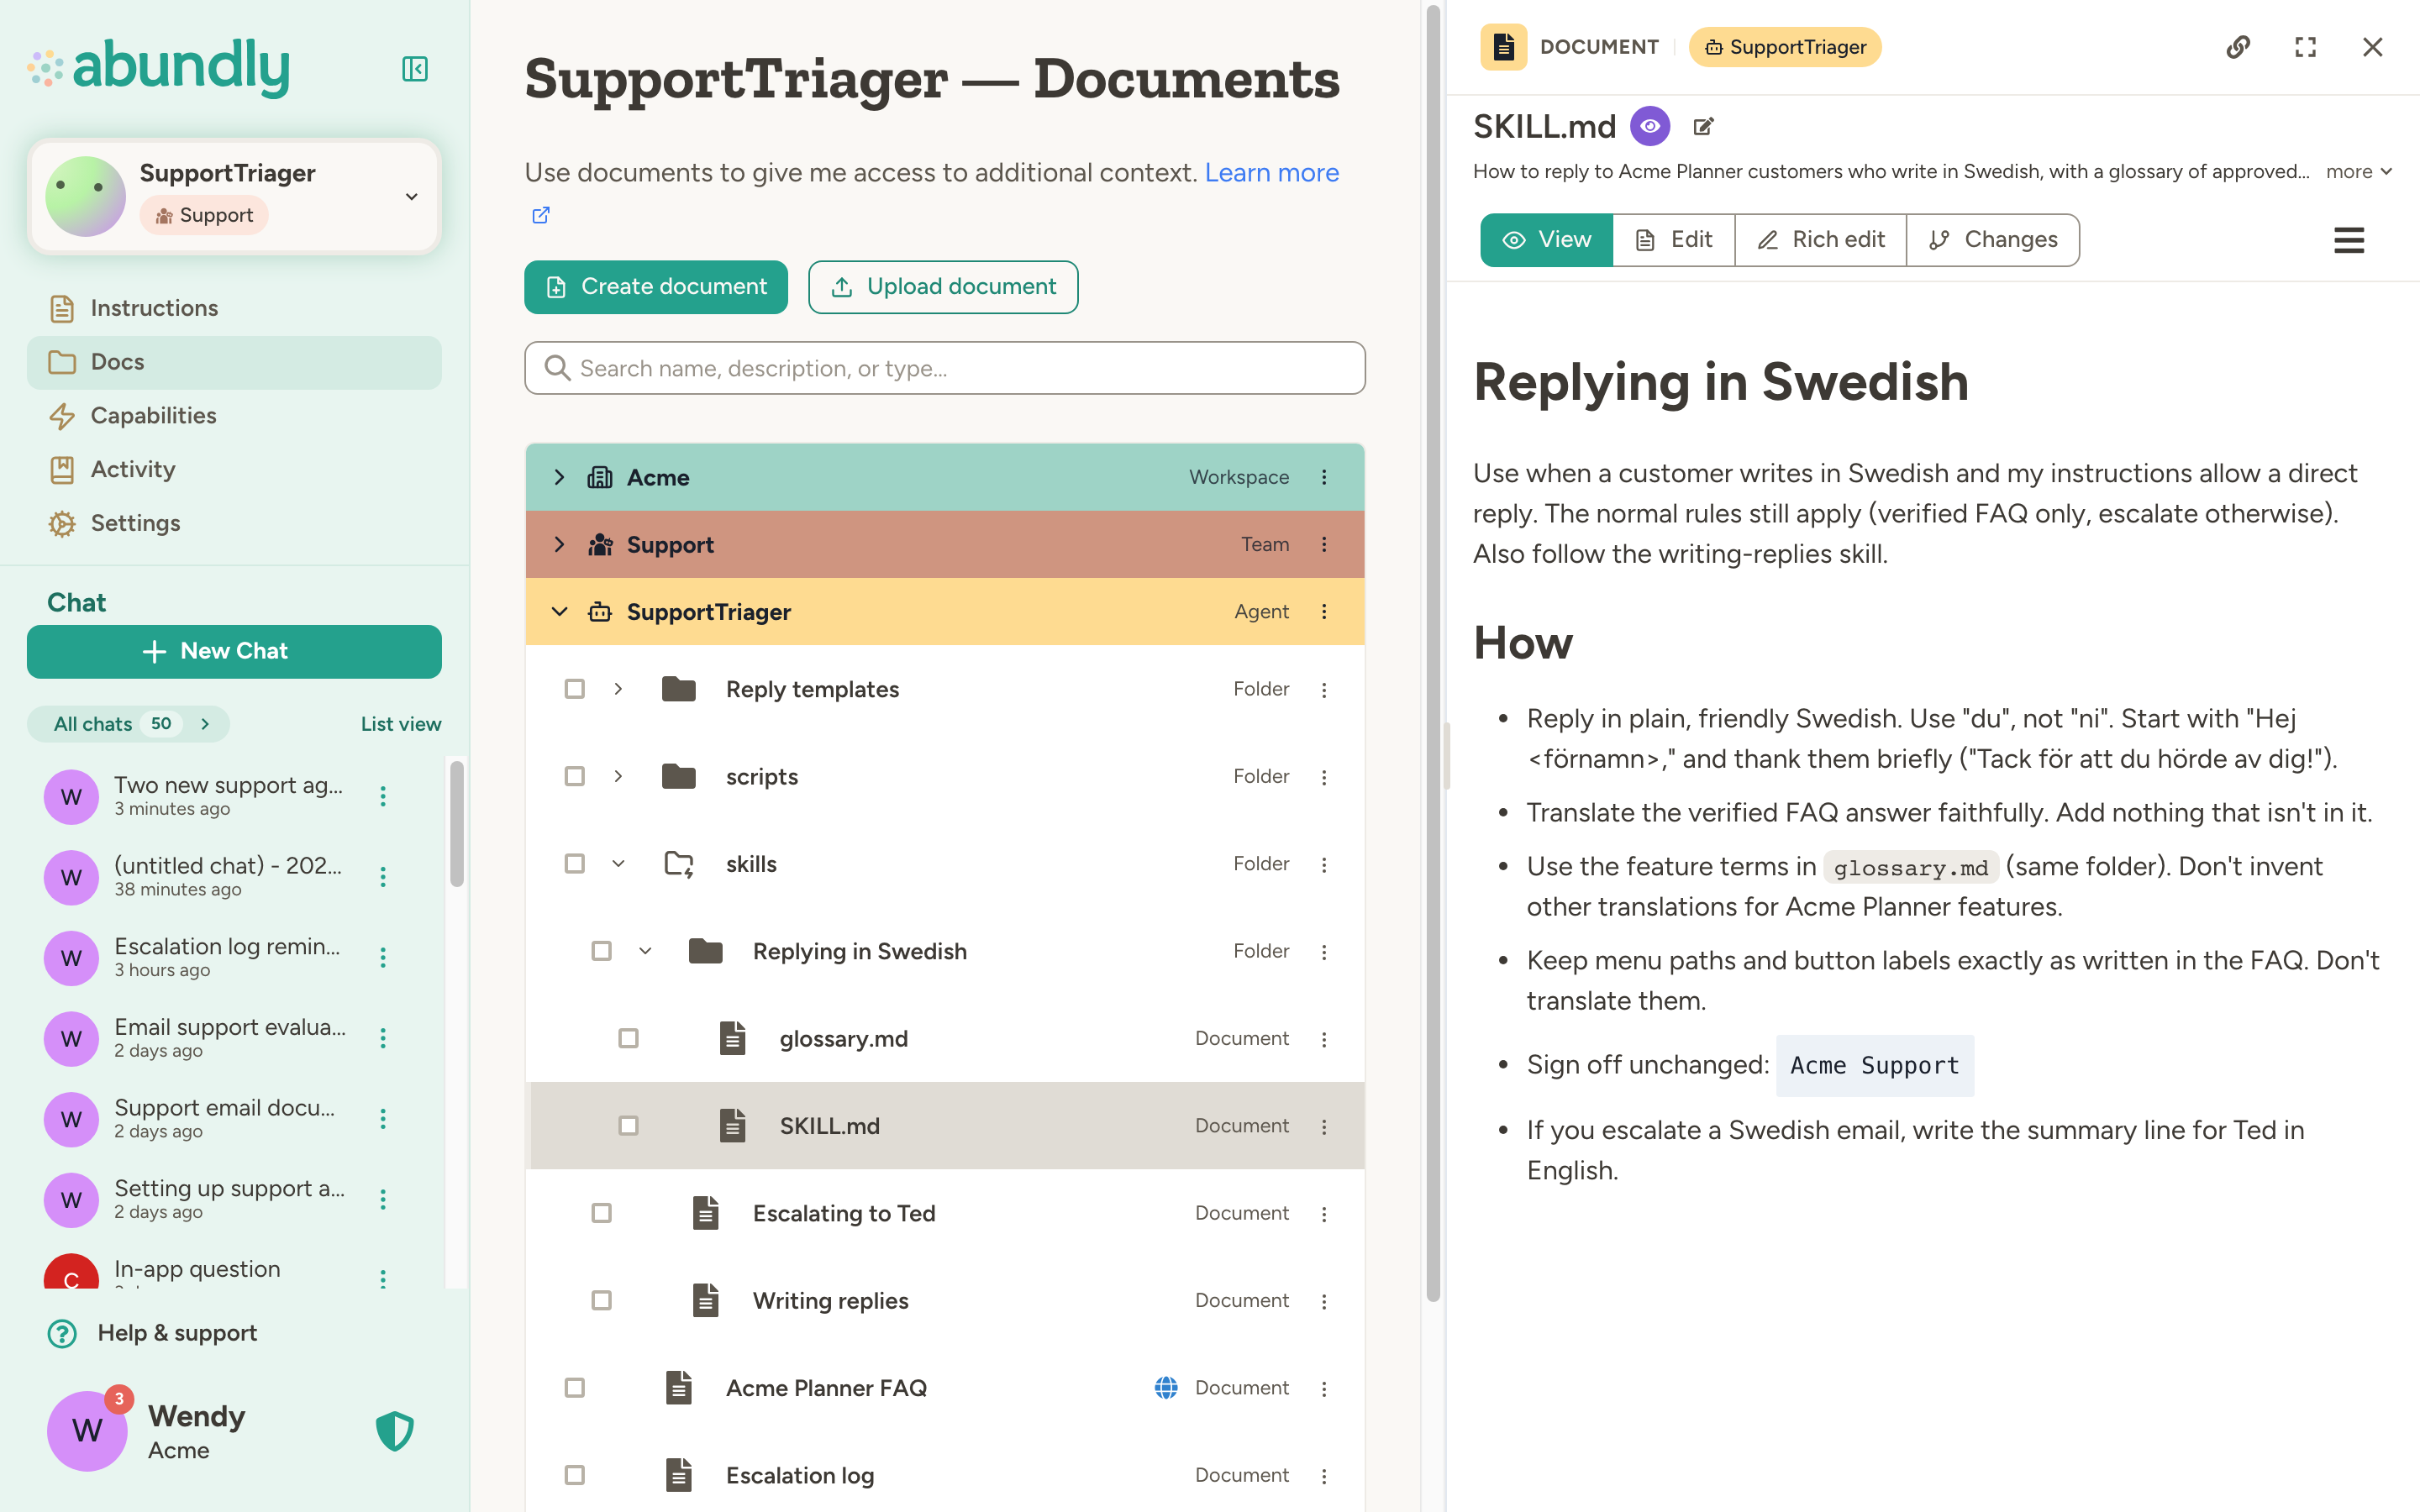
Task: Open the SupportTriager agent switcher dropdown
Action: [x=411, y=196]
